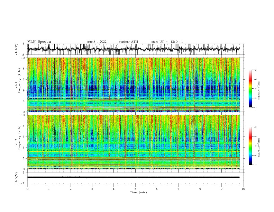Click the "3" tick on the time axis
The height and width of the screenshot is (212, 274).
[x=92, y=189]
